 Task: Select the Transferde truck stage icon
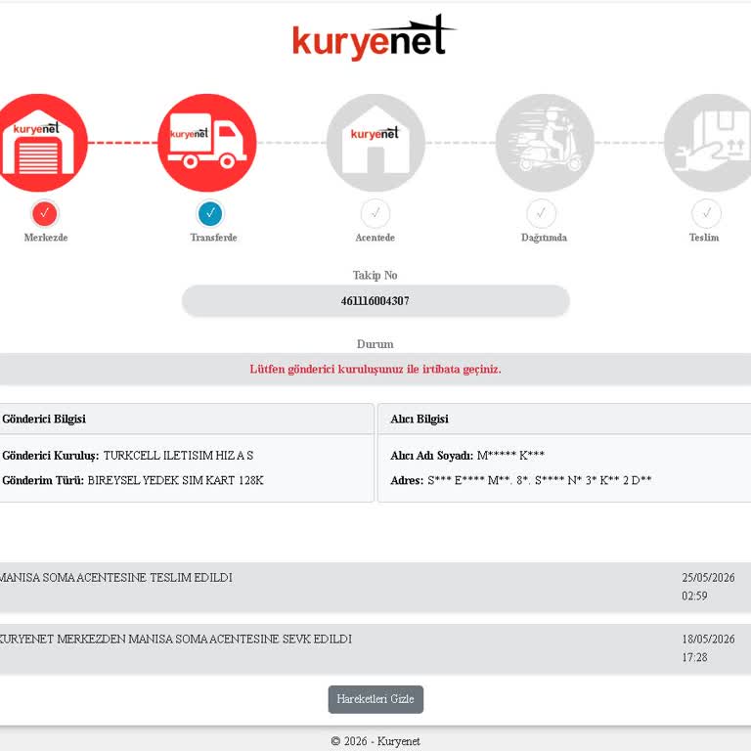tap(207, 143)
